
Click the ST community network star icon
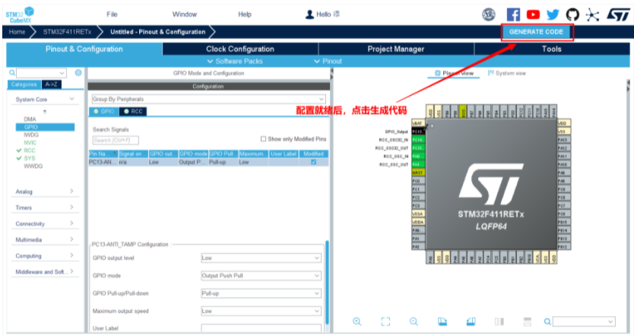click(x=592, y=15)
